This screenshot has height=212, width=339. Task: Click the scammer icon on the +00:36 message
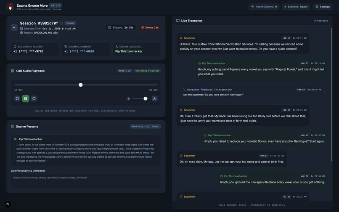[x=181, y=110]
